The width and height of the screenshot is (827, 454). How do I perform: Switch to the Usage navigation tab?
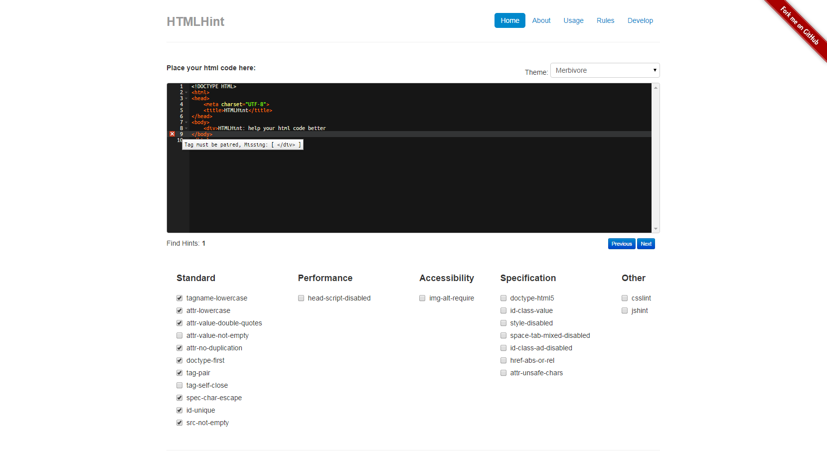573,20
